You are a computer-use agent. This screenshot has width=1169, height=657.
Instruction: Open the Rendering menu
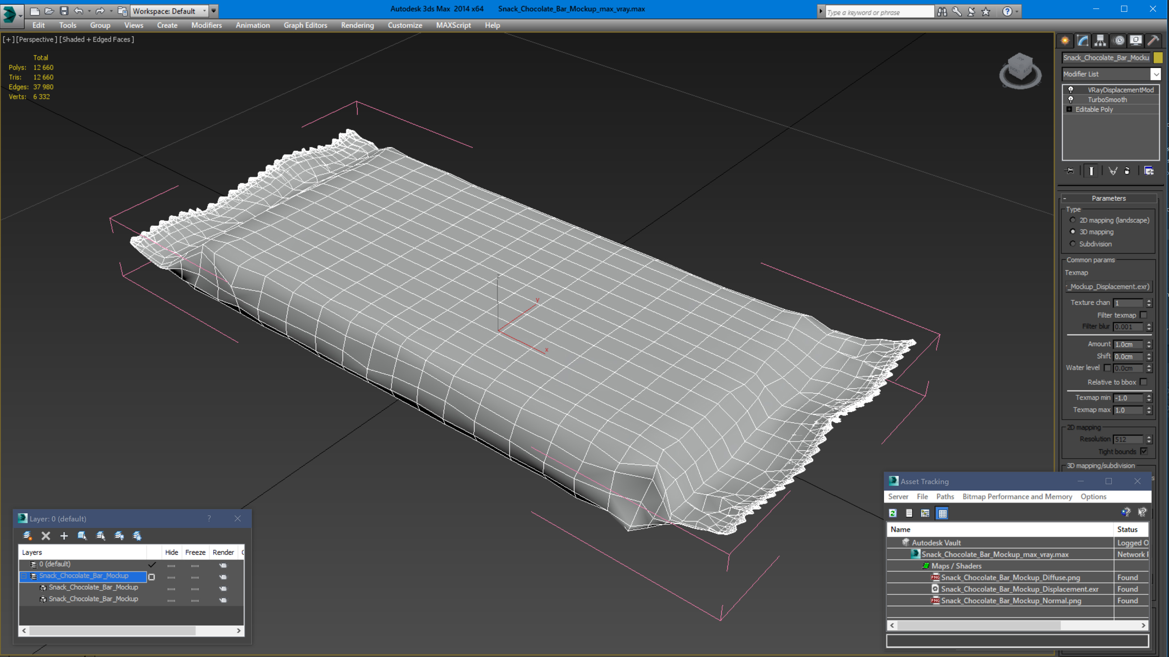pyautogui.click(x=358, y=26)
